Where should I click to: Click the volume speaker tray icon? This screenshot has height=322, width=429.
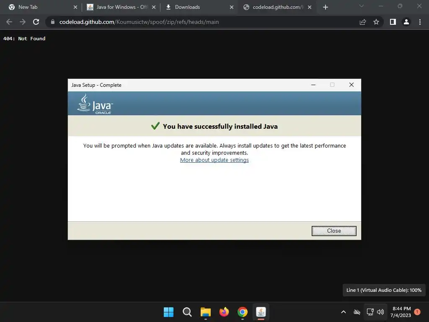[x=380, y=312]
